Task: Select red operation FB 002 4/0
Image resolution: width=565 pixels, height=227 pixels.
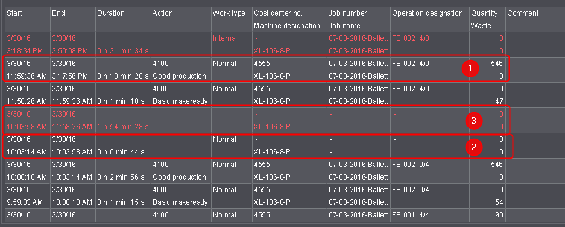Action: [411, 38]
